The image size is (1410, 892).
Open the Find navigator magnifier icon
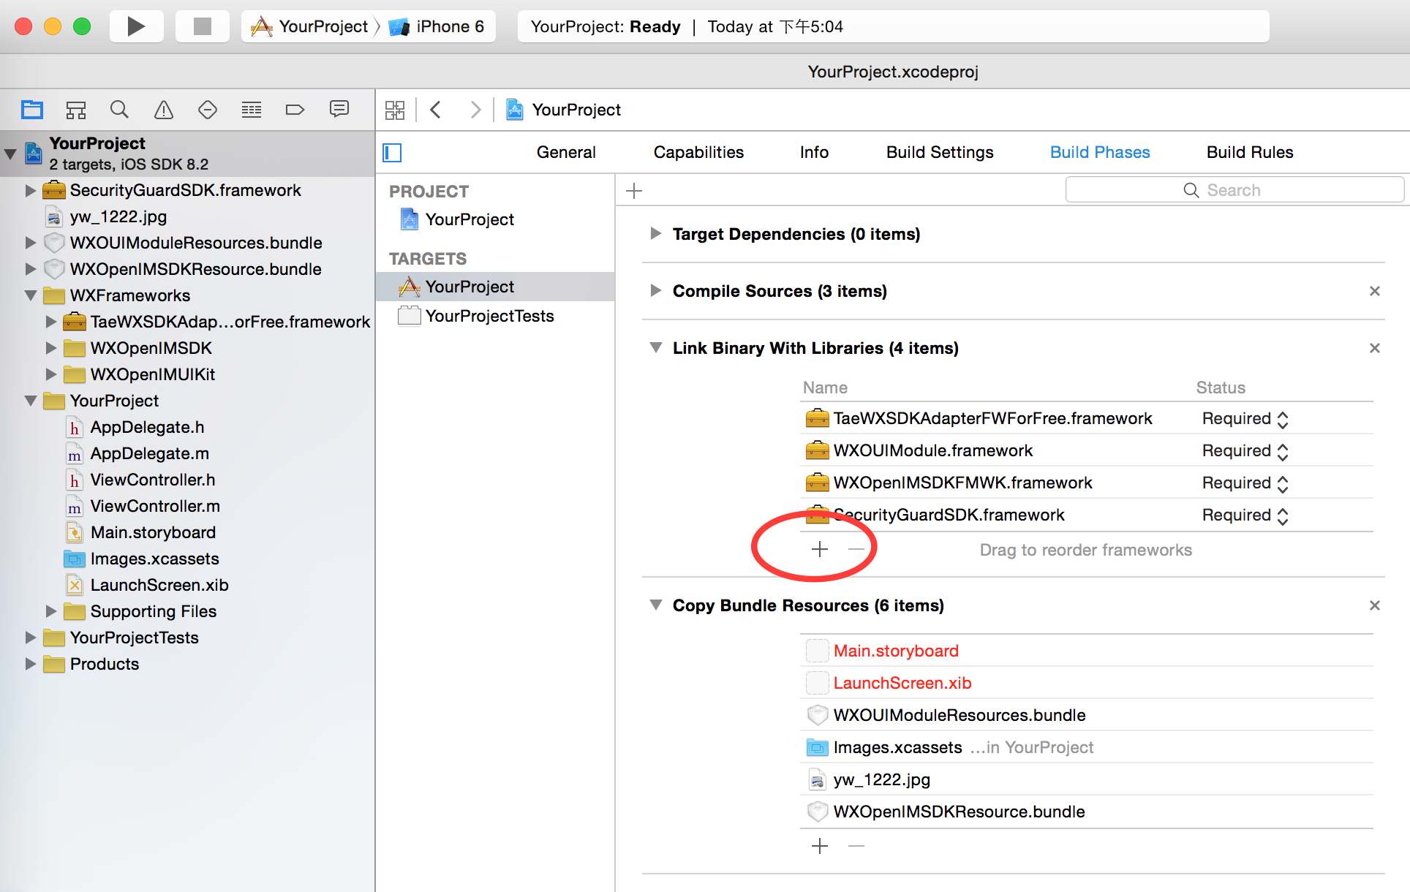(x=119, y=110)
